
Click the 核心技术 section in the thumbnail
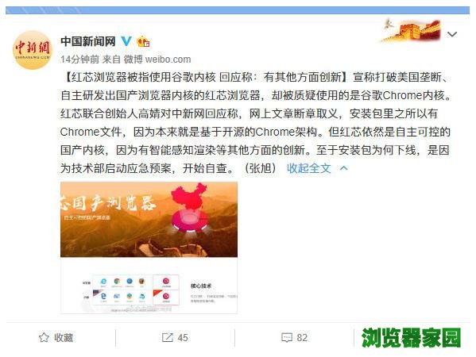pyautogui.click(x=201, y=286)
